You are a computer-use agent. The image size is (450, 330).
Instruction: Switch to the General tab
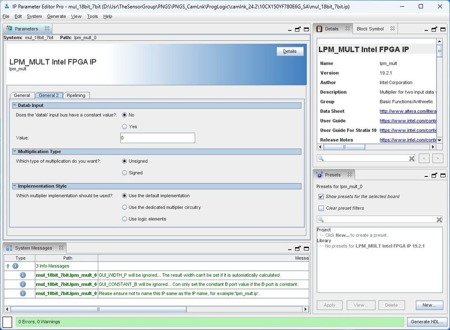[x=22, y=95]
